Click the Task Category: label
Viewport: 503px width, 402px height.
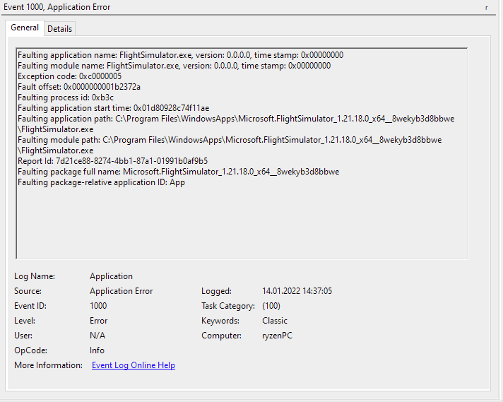click(228, 306)
